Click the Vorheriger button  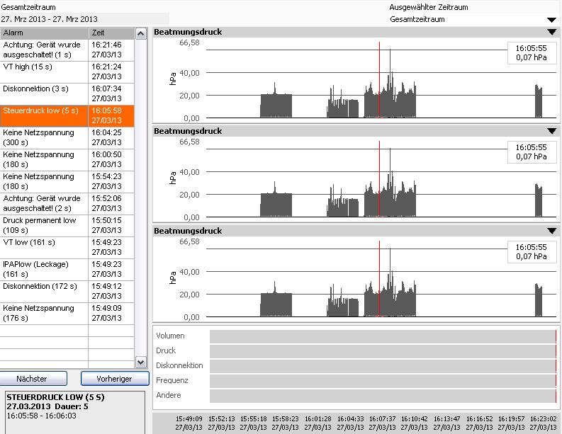(x=115, y=379)
